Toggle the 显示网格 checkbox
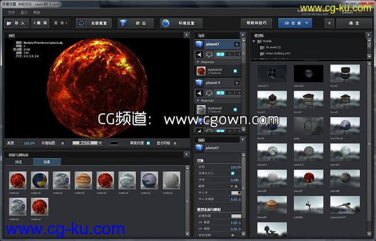The width and height of the screenshot is (376, 241). [x=175, y=143]
